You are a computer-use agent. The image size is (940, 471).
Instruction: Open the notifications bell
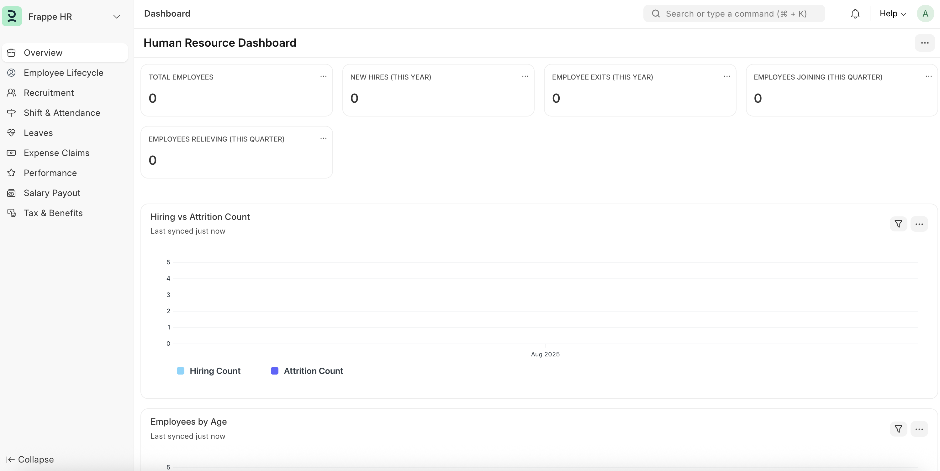click(855, 13)
